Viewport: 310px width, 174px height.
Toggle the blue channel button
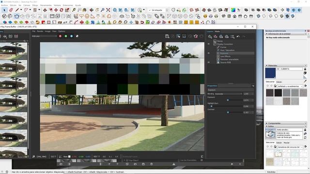(x=71, y=36)
